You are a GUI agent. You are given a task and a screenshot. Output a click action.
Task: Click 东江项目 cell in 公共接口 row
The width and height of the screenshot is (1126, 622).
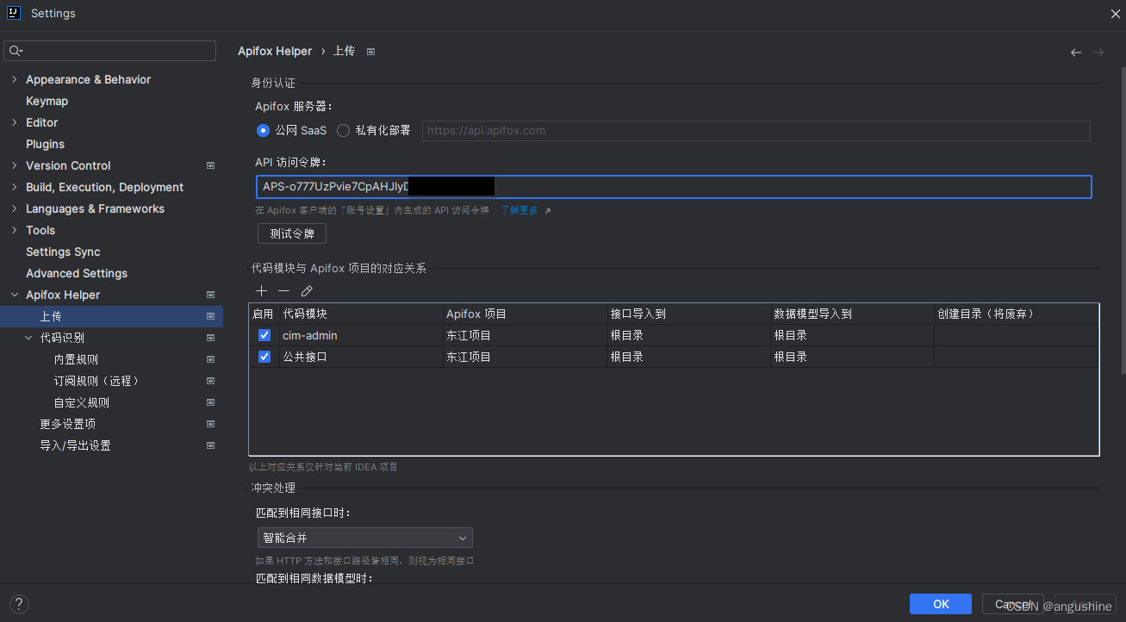pyautogui.click(x=524, y=357)
